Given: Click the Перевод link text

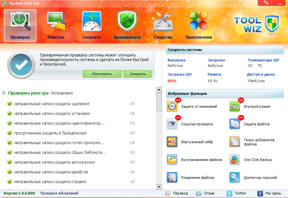Looking at the screenshot, I should 180,193.
